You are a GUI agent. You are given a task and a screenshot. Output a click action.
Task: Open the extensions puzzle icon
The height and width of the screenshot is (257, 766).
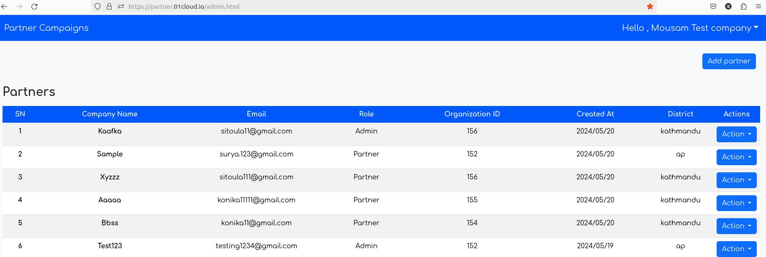point(743,6)
